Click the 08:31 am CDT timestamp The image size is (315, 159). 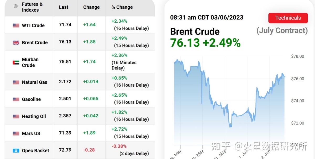click(x=207, y=17)
